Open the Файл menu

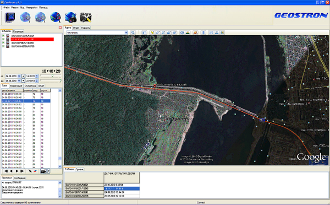point(7,8)
